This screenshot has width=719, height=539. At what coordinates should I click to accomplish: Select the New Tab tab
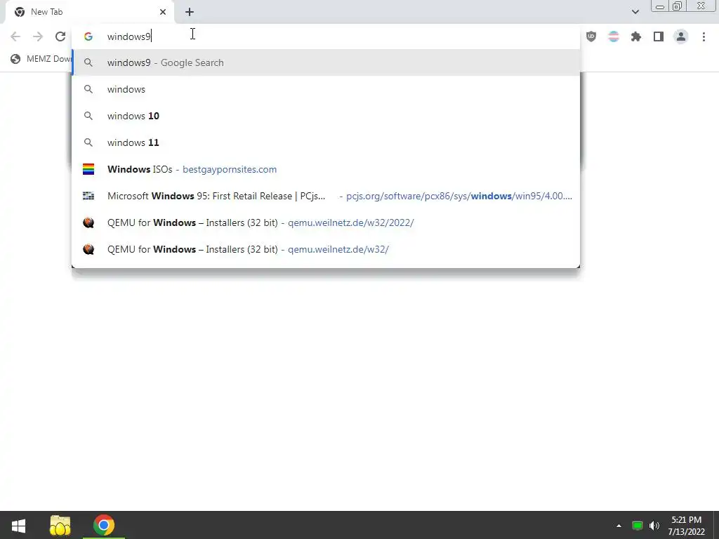pyautogui.click(x=89, y=12)
